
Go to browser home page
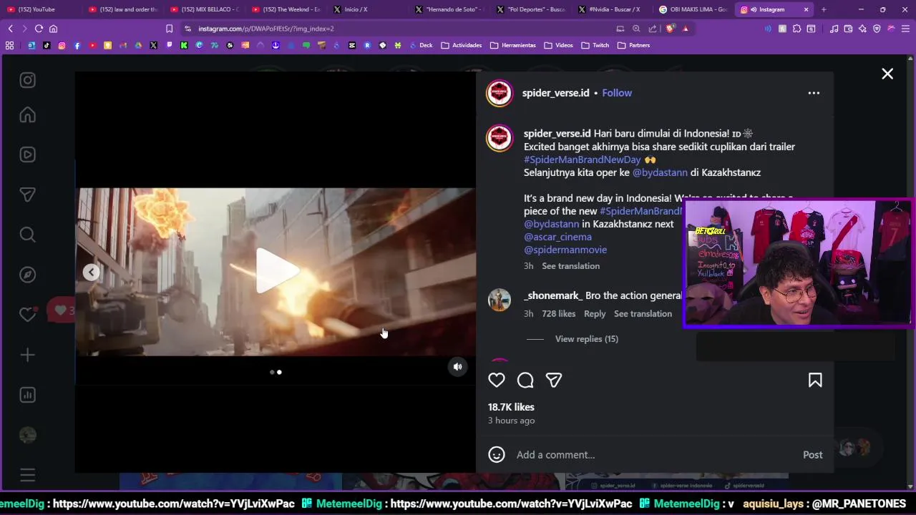click(53, 29)
